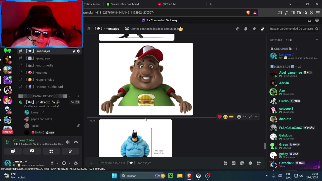Open microphone input options arrow
The image size is (322, 181).
tap(57, 163)
